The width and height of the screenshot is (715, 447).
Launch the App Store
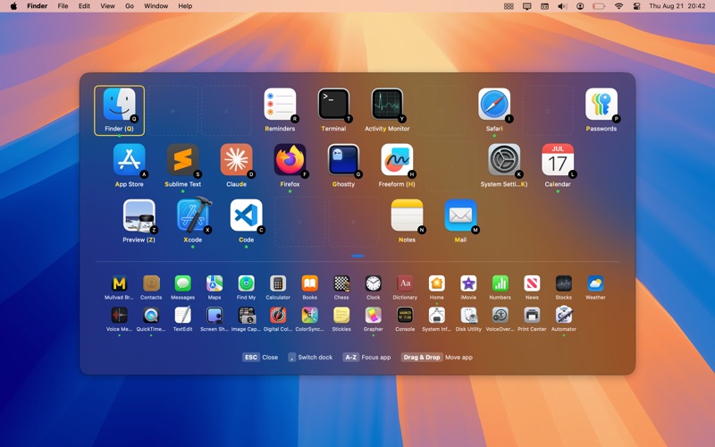129,160
